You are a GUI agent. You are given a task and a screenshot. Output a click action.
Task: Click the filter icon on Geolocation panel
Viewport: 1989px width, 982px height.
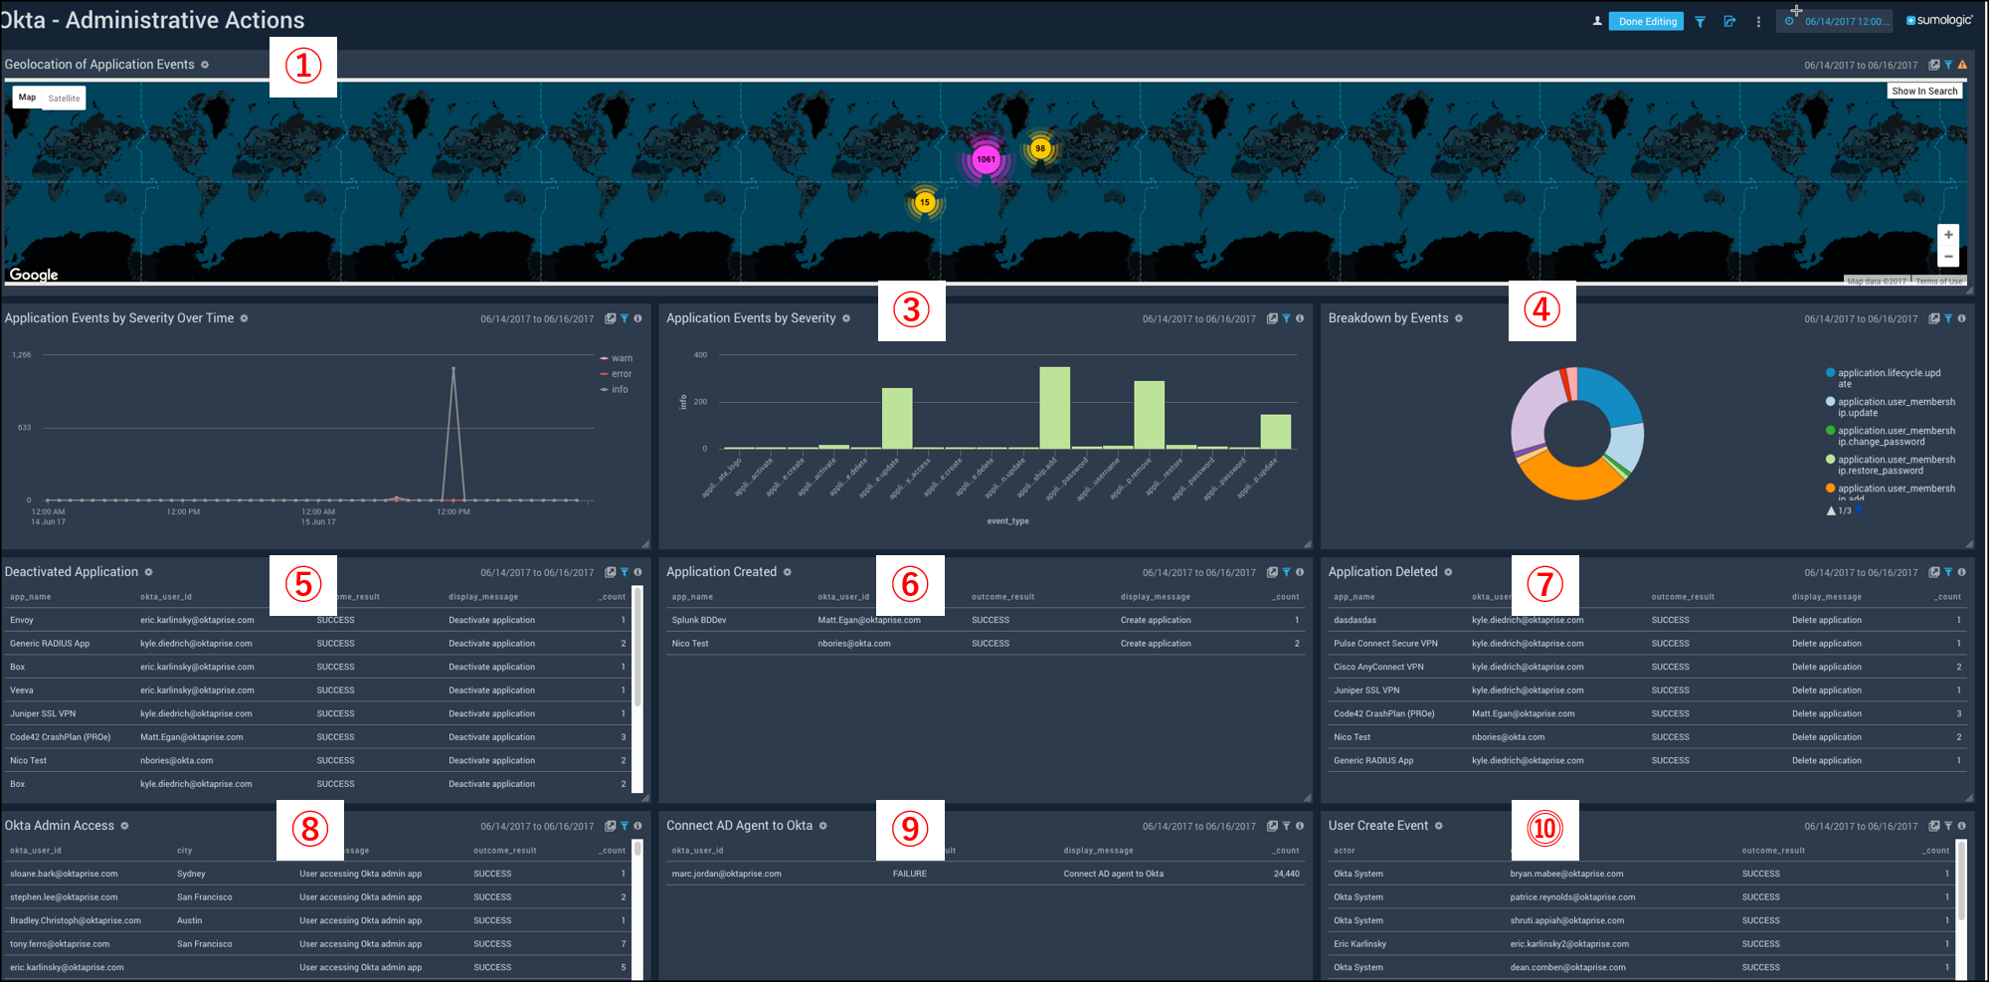1948,65
